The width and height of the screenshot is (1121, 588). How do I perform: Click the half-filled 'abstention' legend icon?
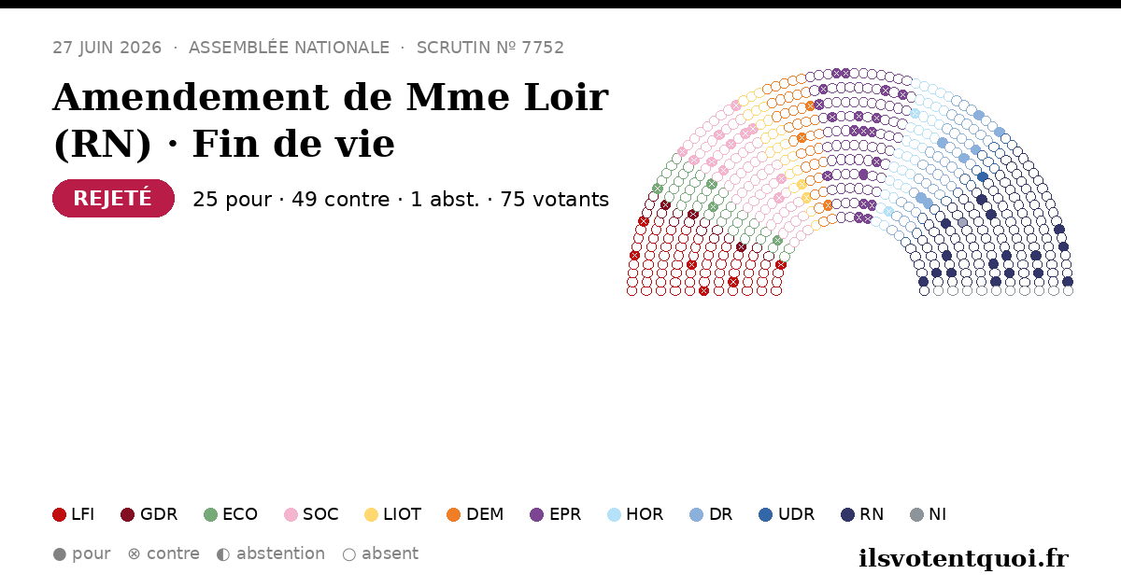(223, 554)
